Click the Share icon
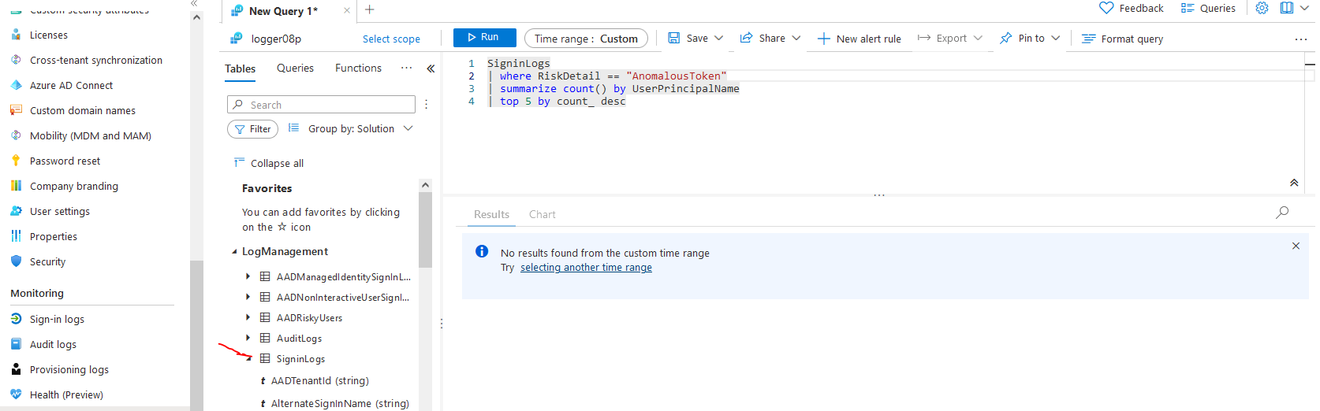Viewport: 1320px width, 411px height. 746,38
